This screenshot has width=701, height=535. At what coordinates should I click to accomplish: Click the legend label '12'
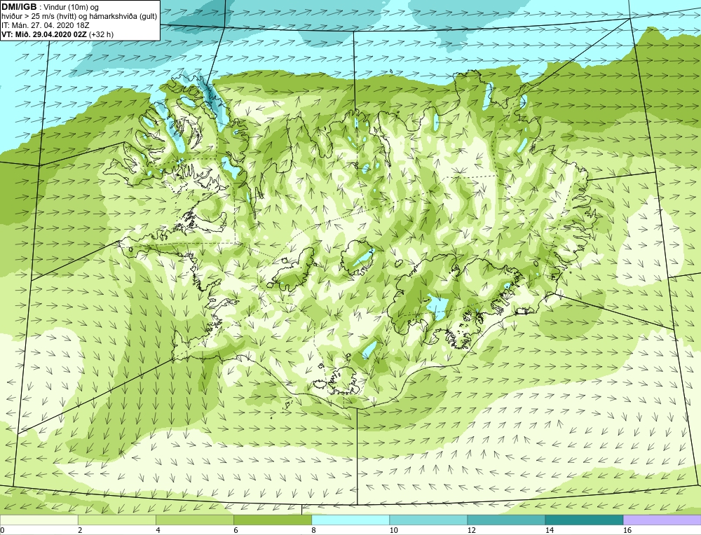[471, 530]
